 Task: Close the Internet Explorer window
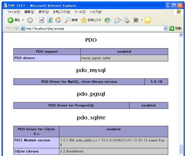click(180, 6)
